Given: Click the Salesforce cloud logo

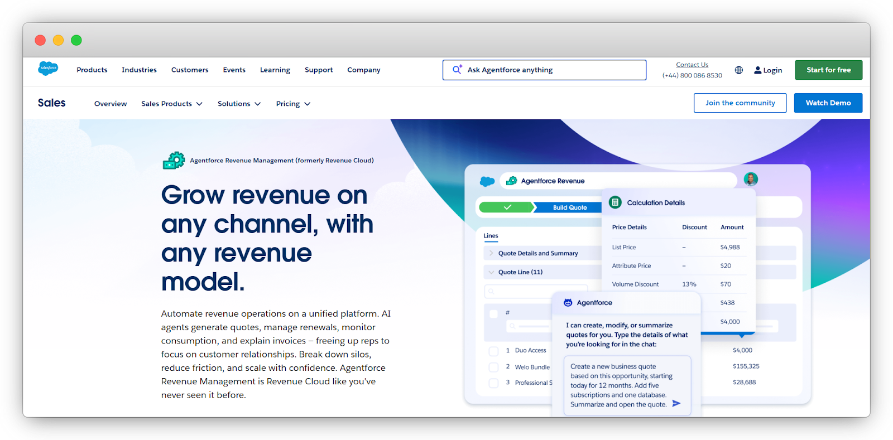Looking at the screenshot, I should pyautogui.click(x=48, y=68).
